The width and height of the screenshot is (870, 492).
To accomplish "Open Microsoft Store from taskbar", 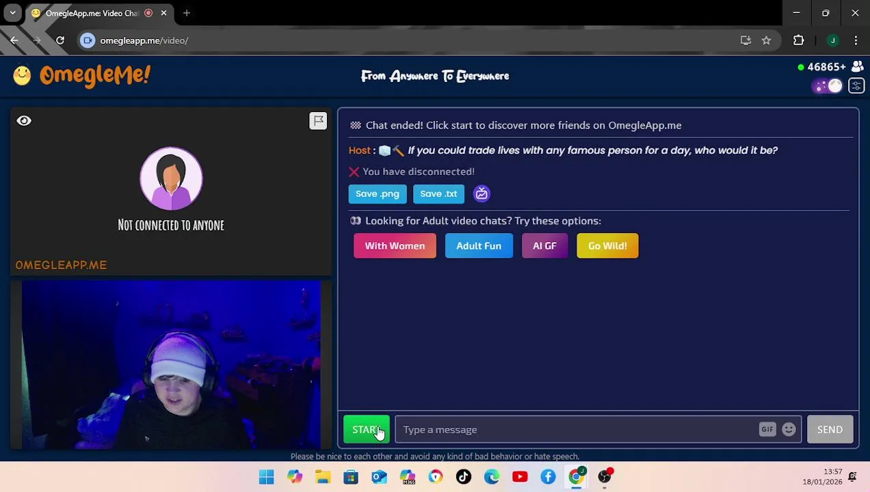I will [x=351, y=477].
